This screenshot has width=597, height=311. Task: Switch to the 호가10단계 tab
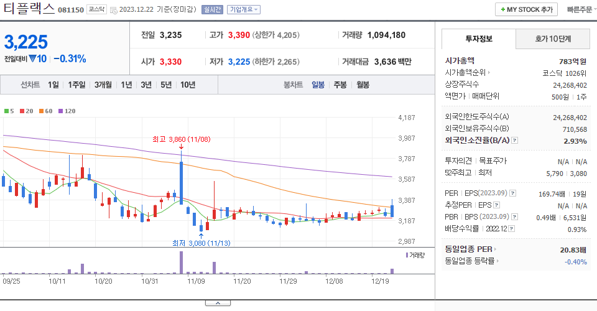pos(553,39)
